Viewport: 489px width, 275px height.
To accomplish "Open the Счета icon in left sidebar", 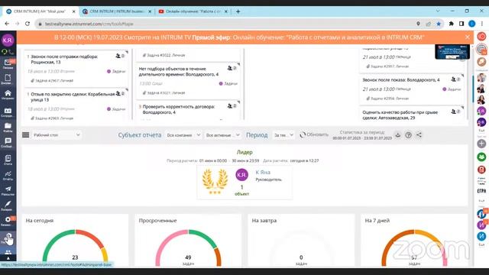I will [8, 160].
